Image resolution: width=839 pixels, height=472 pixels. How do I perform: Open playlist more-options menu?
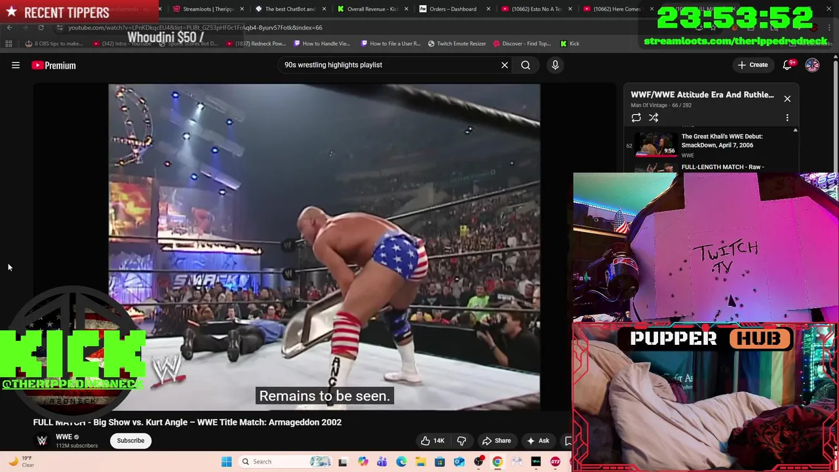coord(787,118)
